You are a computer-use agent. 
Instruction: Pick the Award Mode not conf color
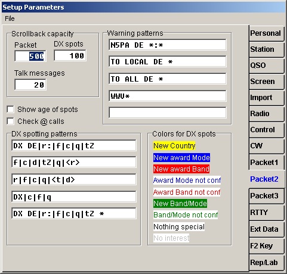(x=187, y=180)
